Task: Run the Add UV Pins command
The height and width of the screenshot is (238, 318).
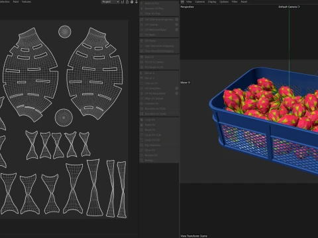Action: (x=159, y=3)
